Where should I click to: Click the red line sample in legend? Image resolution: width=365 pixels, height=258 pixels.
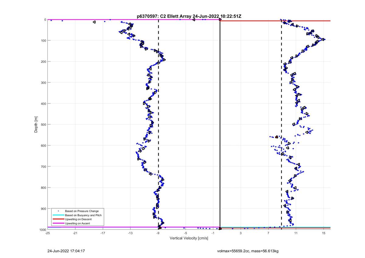click(58, 219)
